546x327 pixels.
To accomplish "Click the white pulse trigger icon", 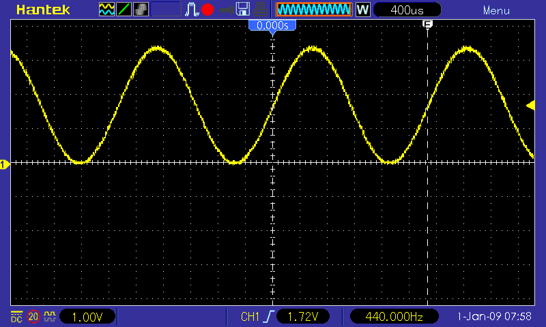I will point(193,10).
